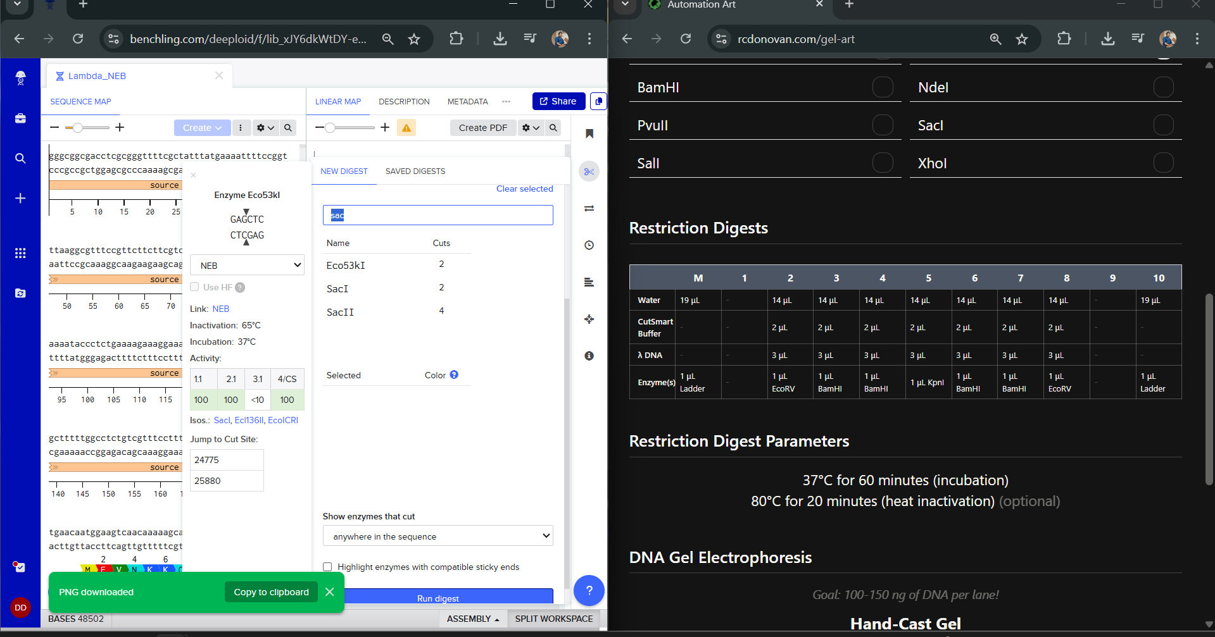
Task: Switch to the Saved Digests tab
Action: pos(415,171)
